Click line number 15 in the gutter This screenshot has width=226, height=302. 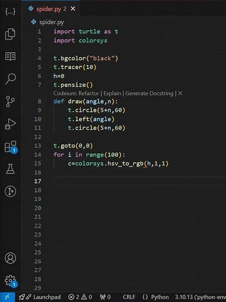[x=38, y=164]
